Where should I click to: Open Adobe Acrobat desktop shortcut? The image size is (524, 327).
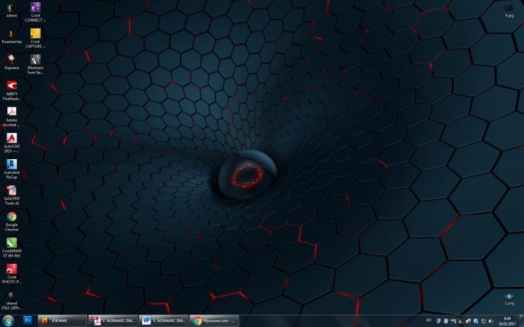coord(12,116)
